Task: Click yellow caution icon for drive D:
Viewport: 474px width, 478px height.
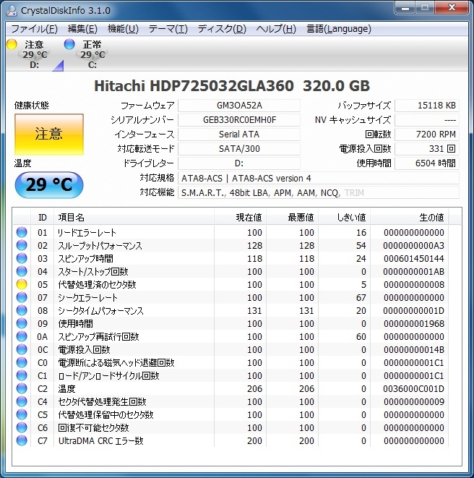Action: click(12, 45)
